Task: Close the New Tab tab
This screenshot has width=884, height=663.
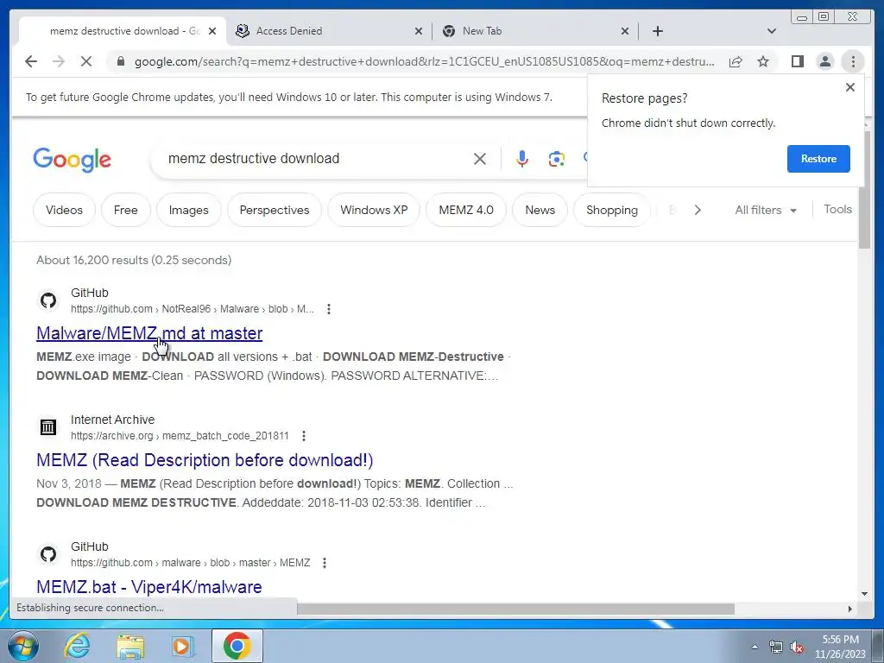Action: click(x=625, y=31)
